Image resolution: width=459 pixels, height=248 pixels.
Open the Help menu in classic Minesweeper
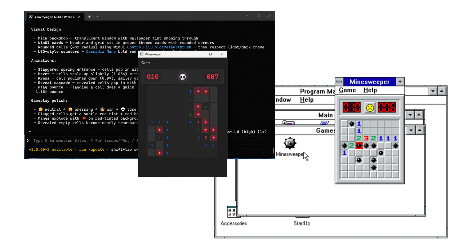pyautogui.click(x=370, y=90)
